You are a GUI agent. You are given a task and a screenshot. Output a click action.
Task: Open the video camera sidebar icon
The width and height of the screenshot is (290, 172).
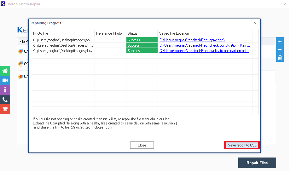(5, 80)
